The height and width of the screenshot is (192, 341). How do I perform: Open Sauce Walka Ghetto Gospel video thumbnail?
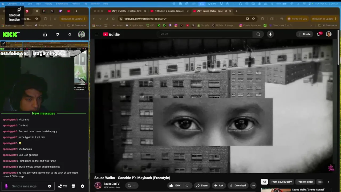click(276, 190)
